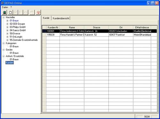
Task: Click the Kunden-Nr column header
Action: pyautogui.click(x=53, y=27)
